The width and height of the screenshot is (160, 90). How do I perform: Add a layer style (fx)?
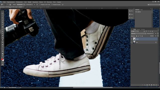coord(145,85)
